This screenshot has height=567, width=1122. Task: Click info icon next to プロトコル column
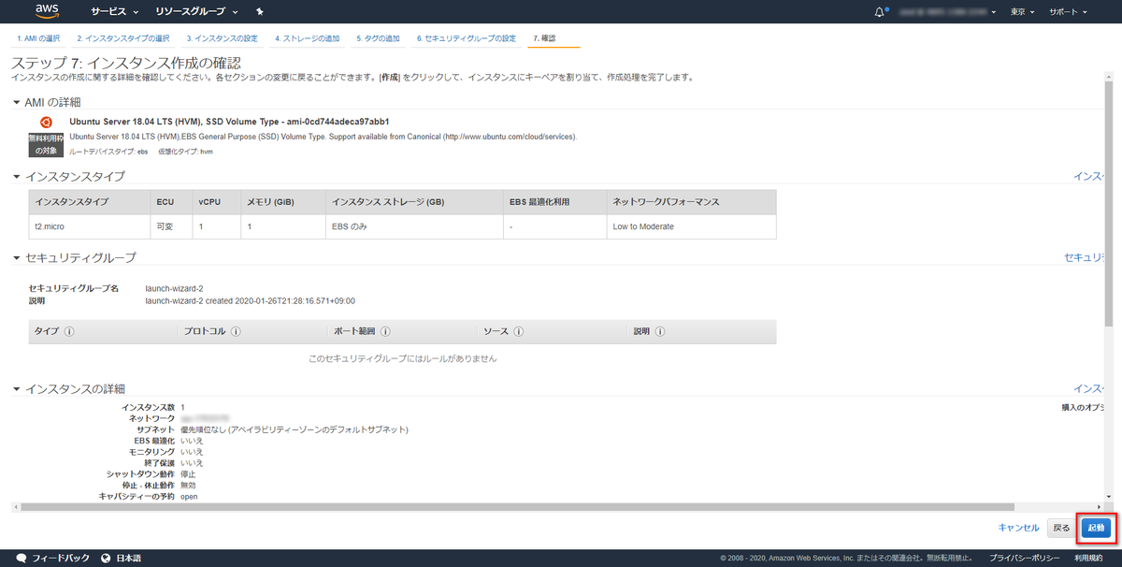click(236, 331)
